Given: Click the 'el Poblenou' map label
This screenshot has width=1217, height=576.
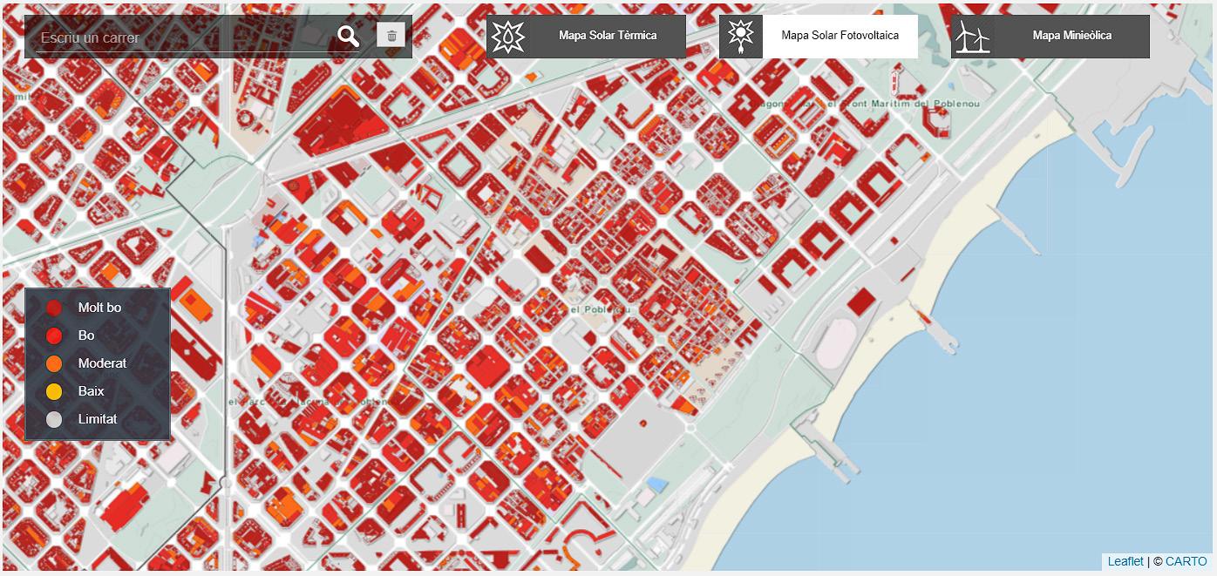Looking at the screenshot, I should point(600,309).
